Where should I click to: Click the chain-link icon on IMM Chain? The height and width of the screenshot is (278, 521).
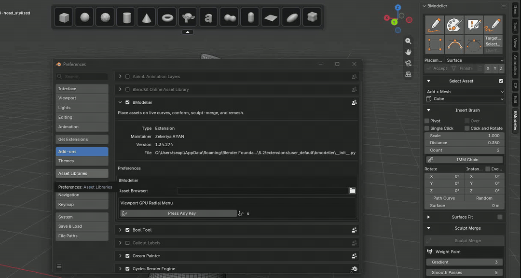430,160
